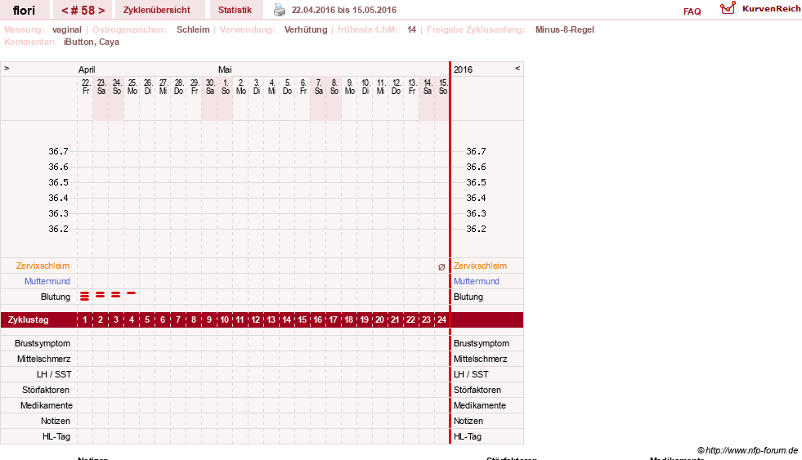Screen dimensions: 802x460
Task: Select cycle day 14 cell
Action: 286,320
